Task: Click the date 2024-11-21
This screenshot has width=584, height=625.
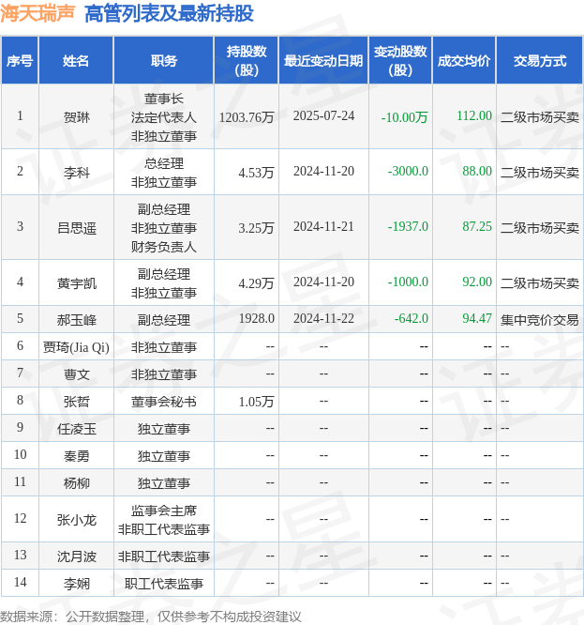Action: click(323, 226)
